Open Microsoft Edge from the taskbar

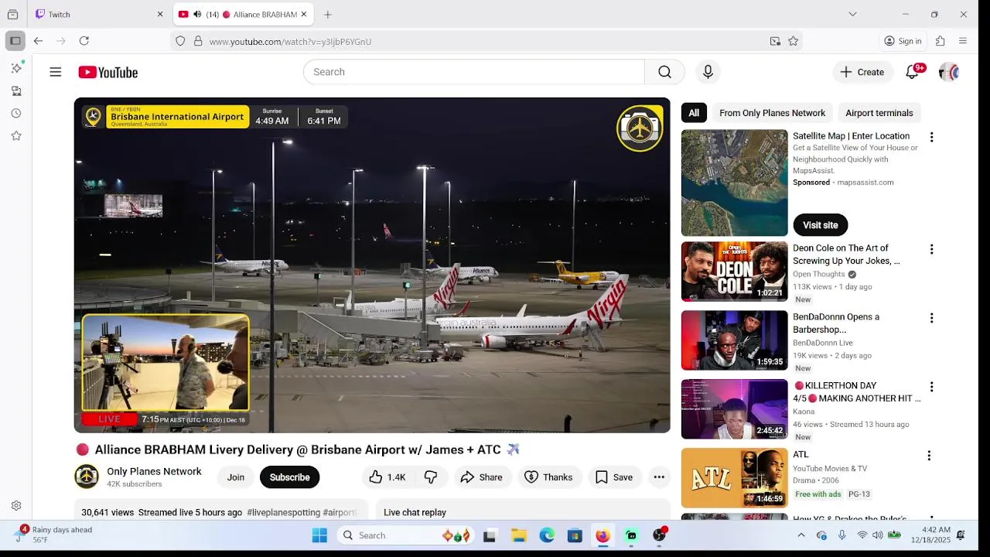pos(547,535)
